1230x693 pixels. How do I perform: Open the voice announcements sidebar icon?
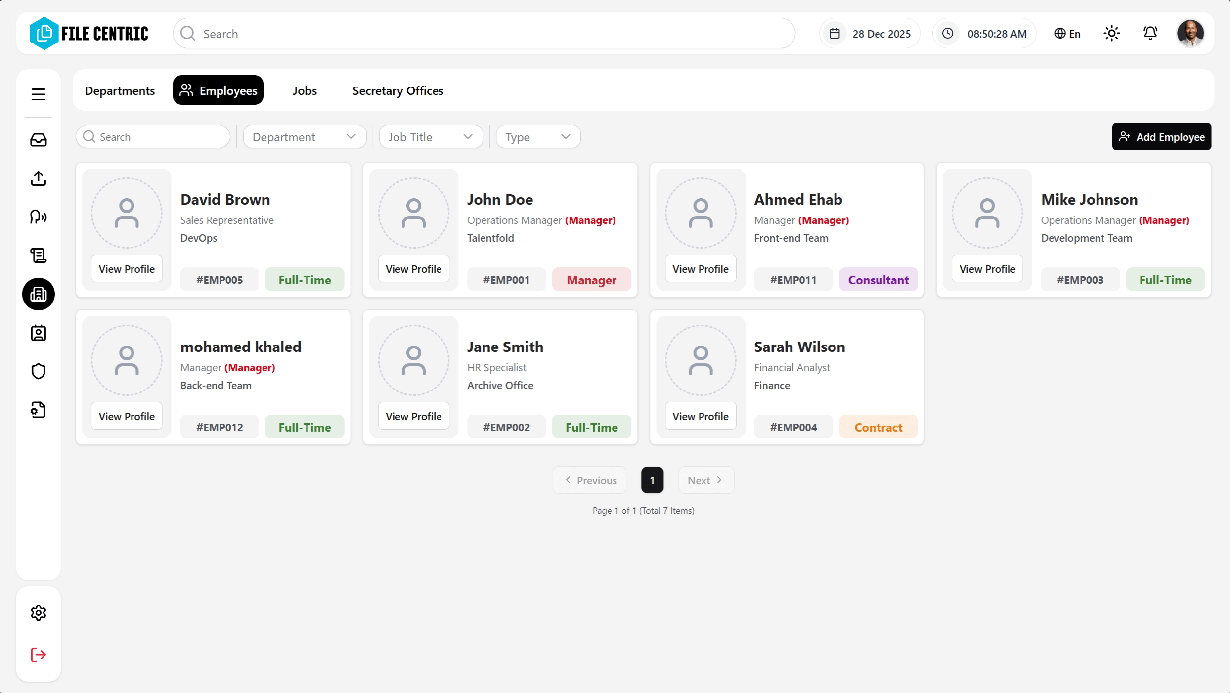point(38,217)
